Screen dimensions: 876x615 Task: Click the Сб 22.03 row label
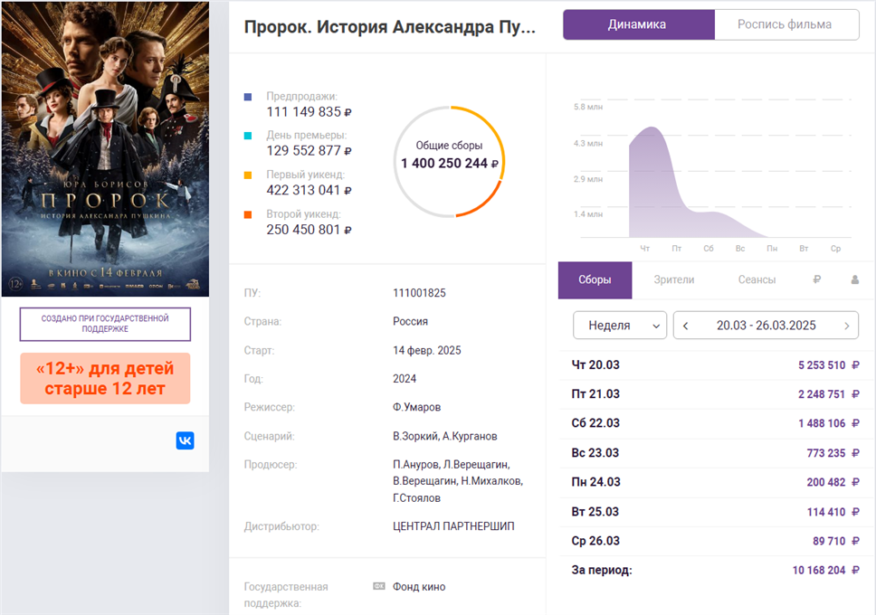click(x=595, y=423)
